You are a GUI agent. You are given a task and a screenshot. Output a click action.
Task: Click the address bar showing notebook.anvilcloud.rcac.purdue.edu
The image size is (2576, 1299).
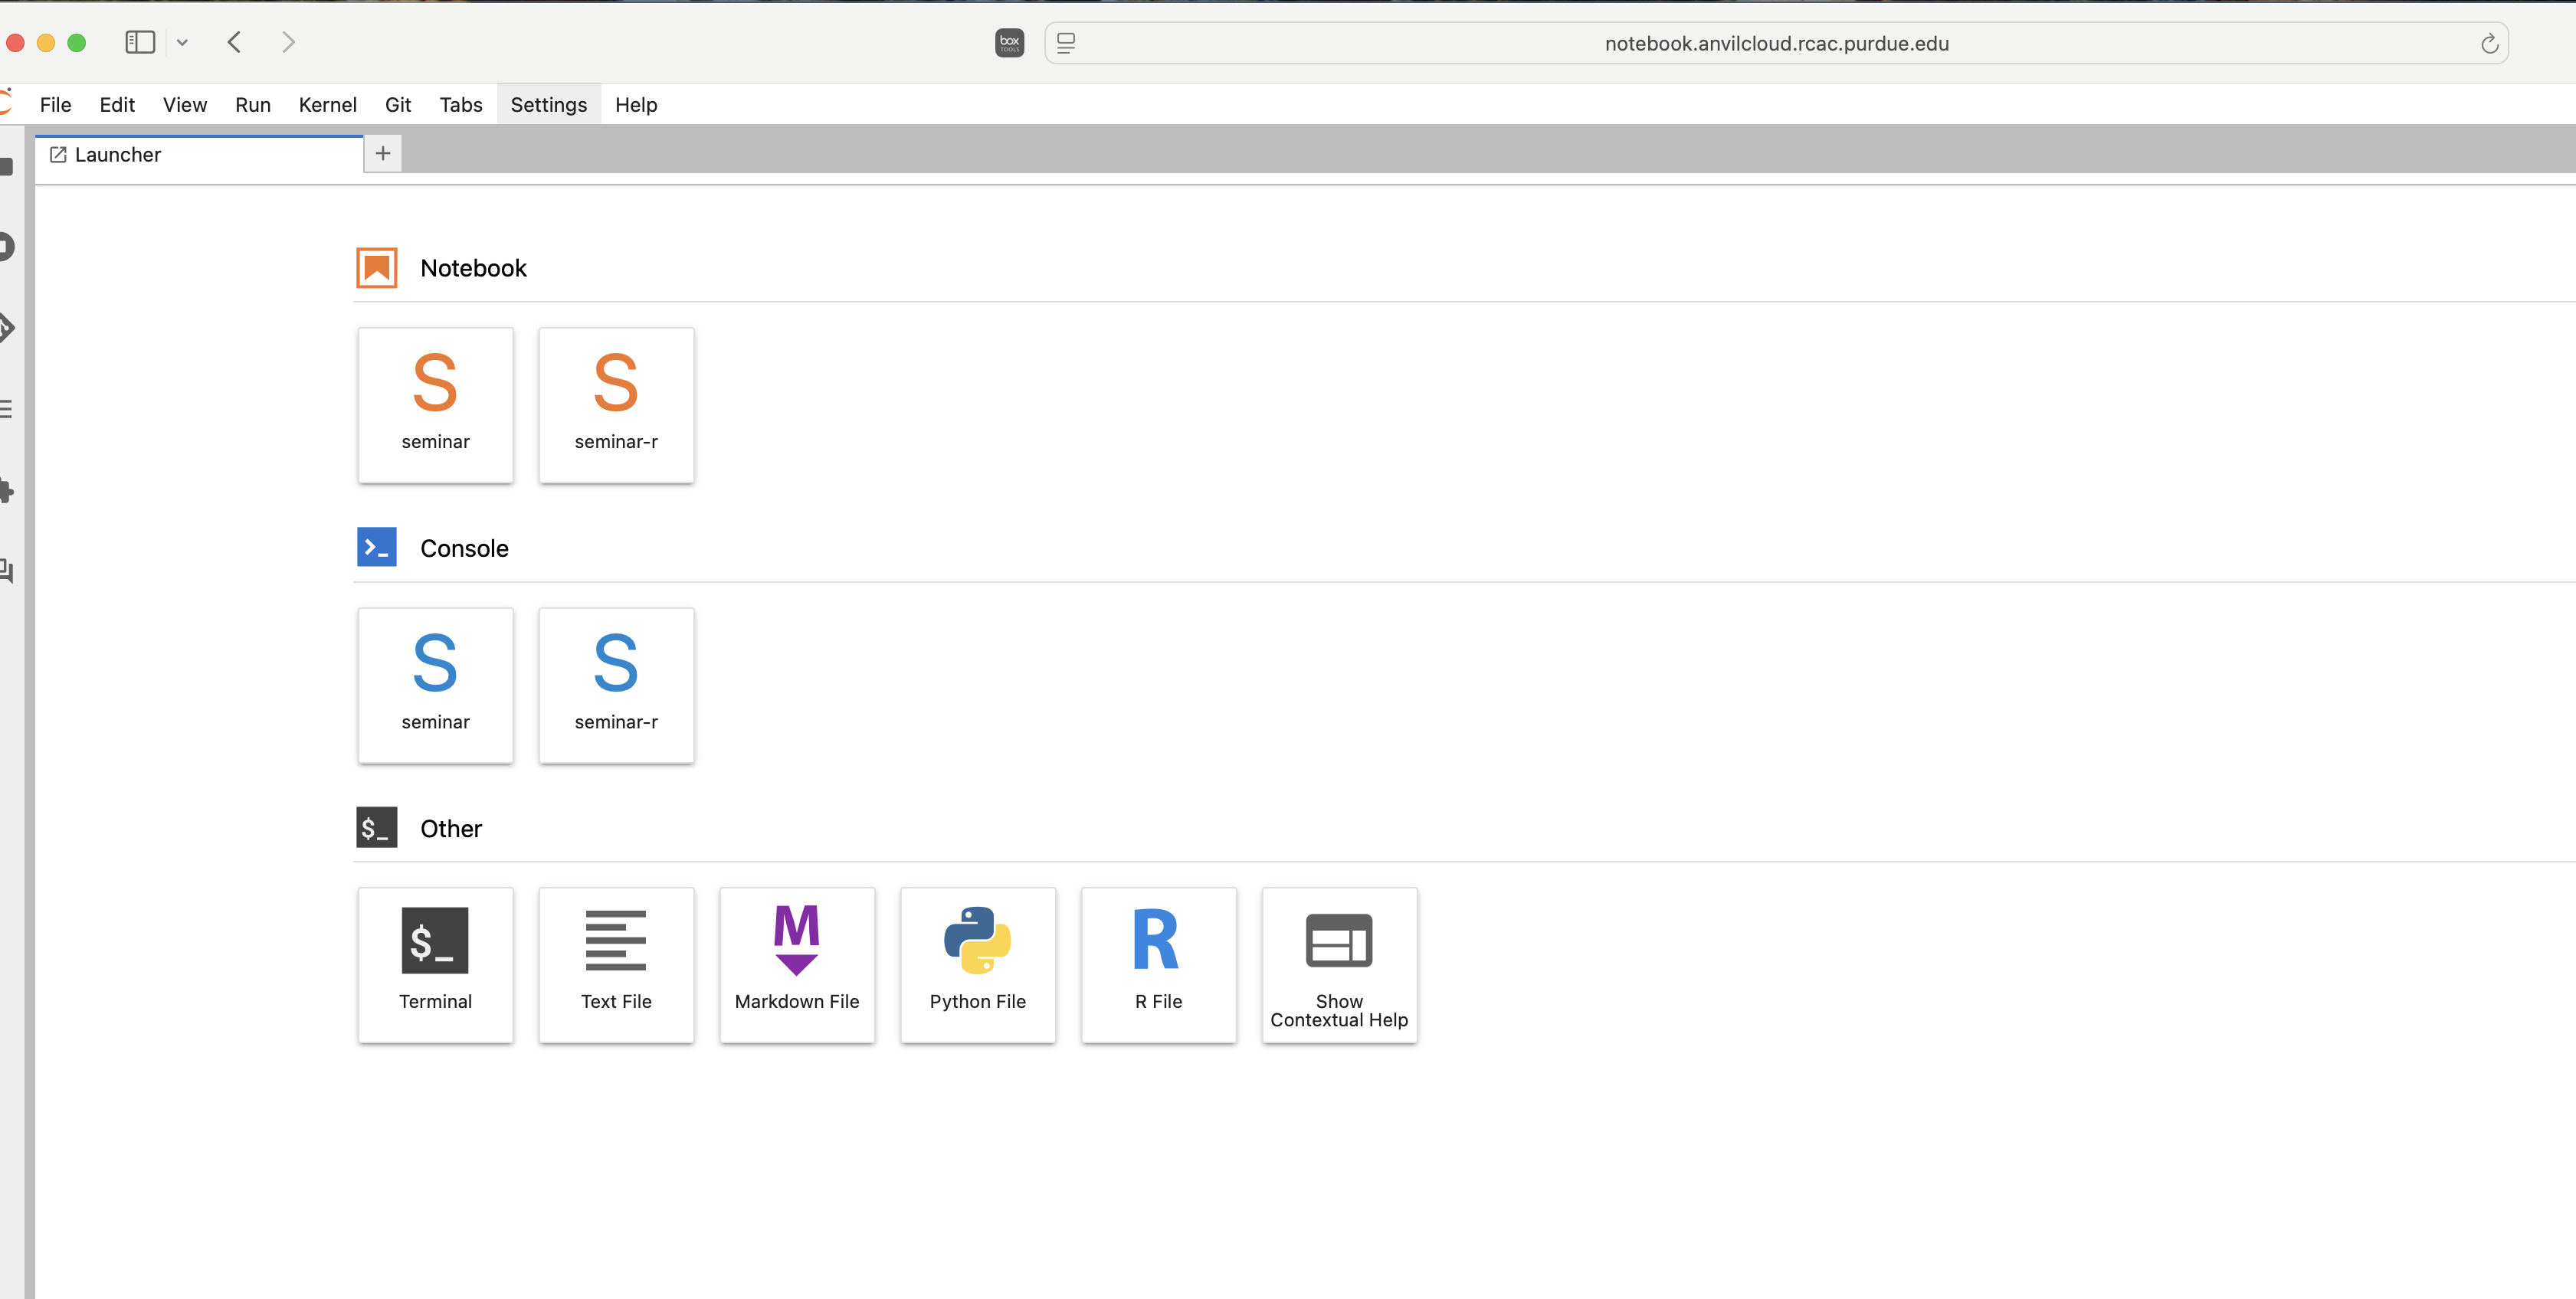(x=1775, y=43)
